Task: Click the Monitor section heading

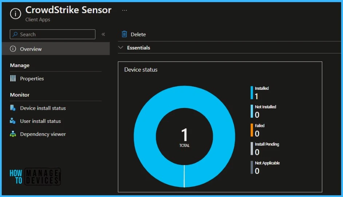Action: [x=20, y=95]
